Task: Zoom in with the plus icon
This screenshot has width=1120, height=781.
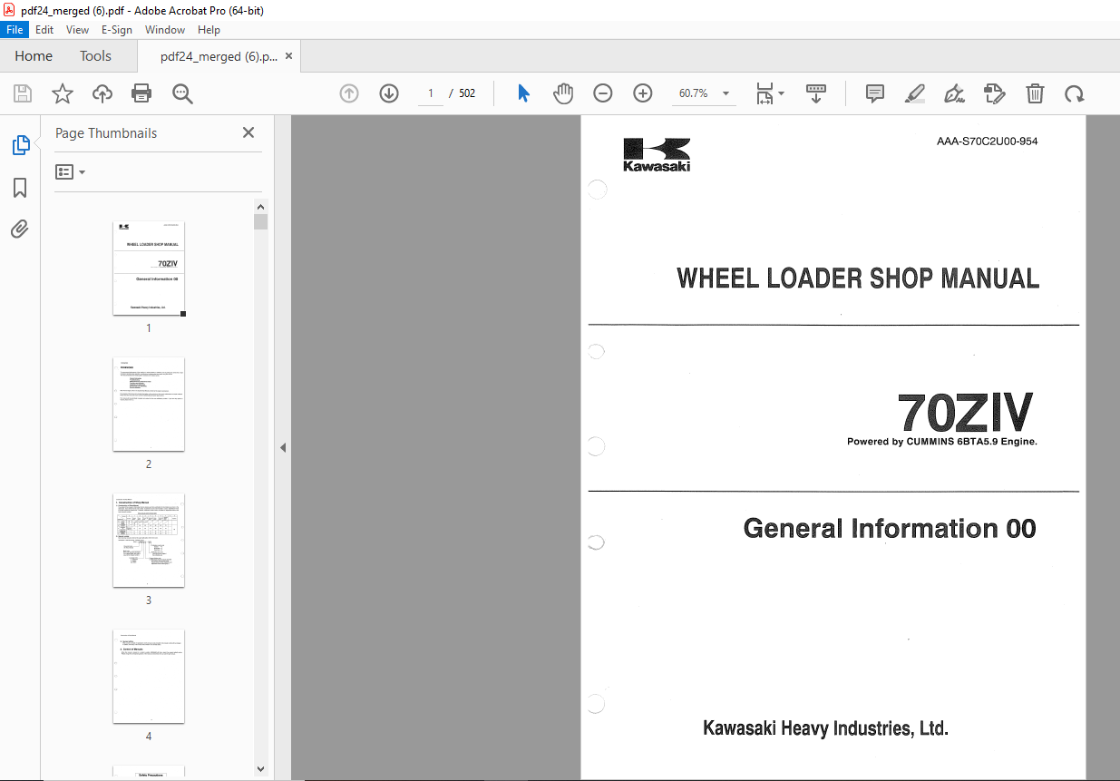Action: 643,93
